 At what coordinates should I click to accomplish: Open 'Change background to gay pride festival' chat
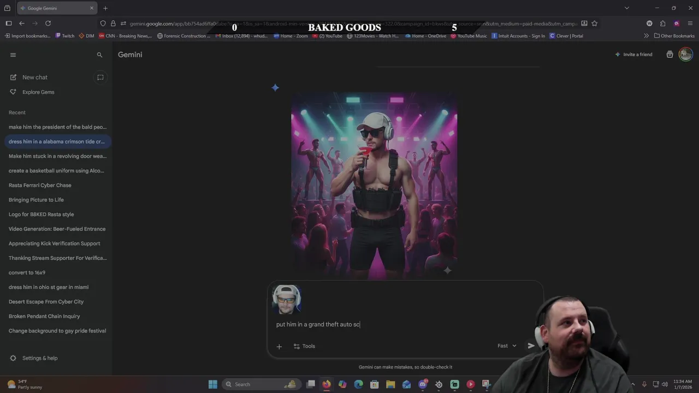tap(57, 331)
